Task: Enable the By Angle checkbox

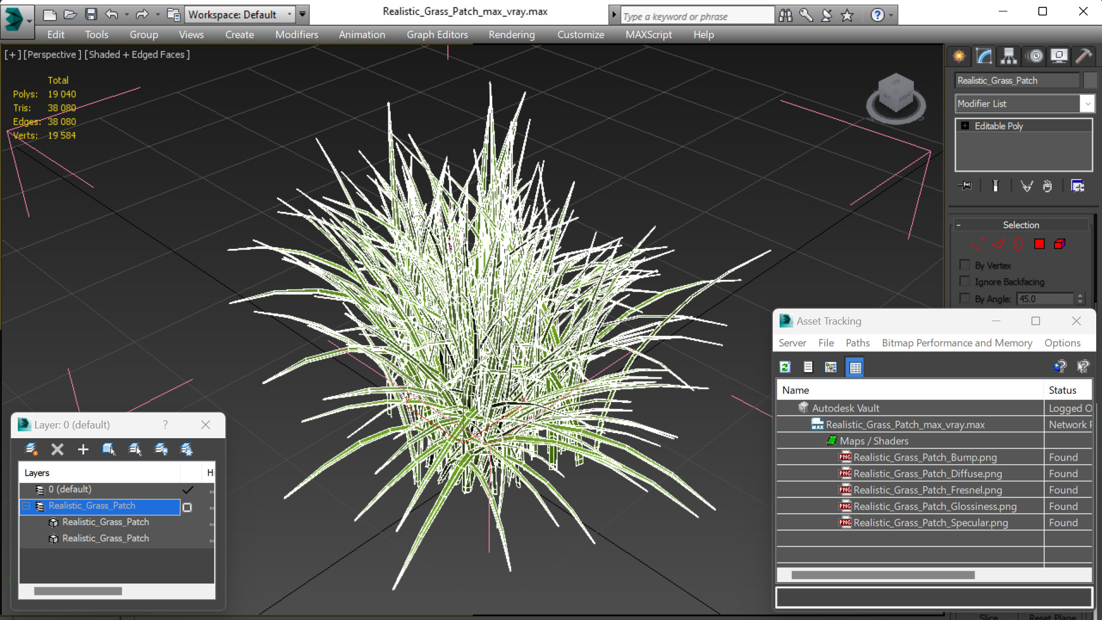Action: 964,298
